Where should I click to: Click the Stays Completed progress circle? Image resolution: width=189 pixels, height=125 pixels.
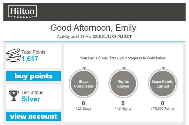coord(84,84)
